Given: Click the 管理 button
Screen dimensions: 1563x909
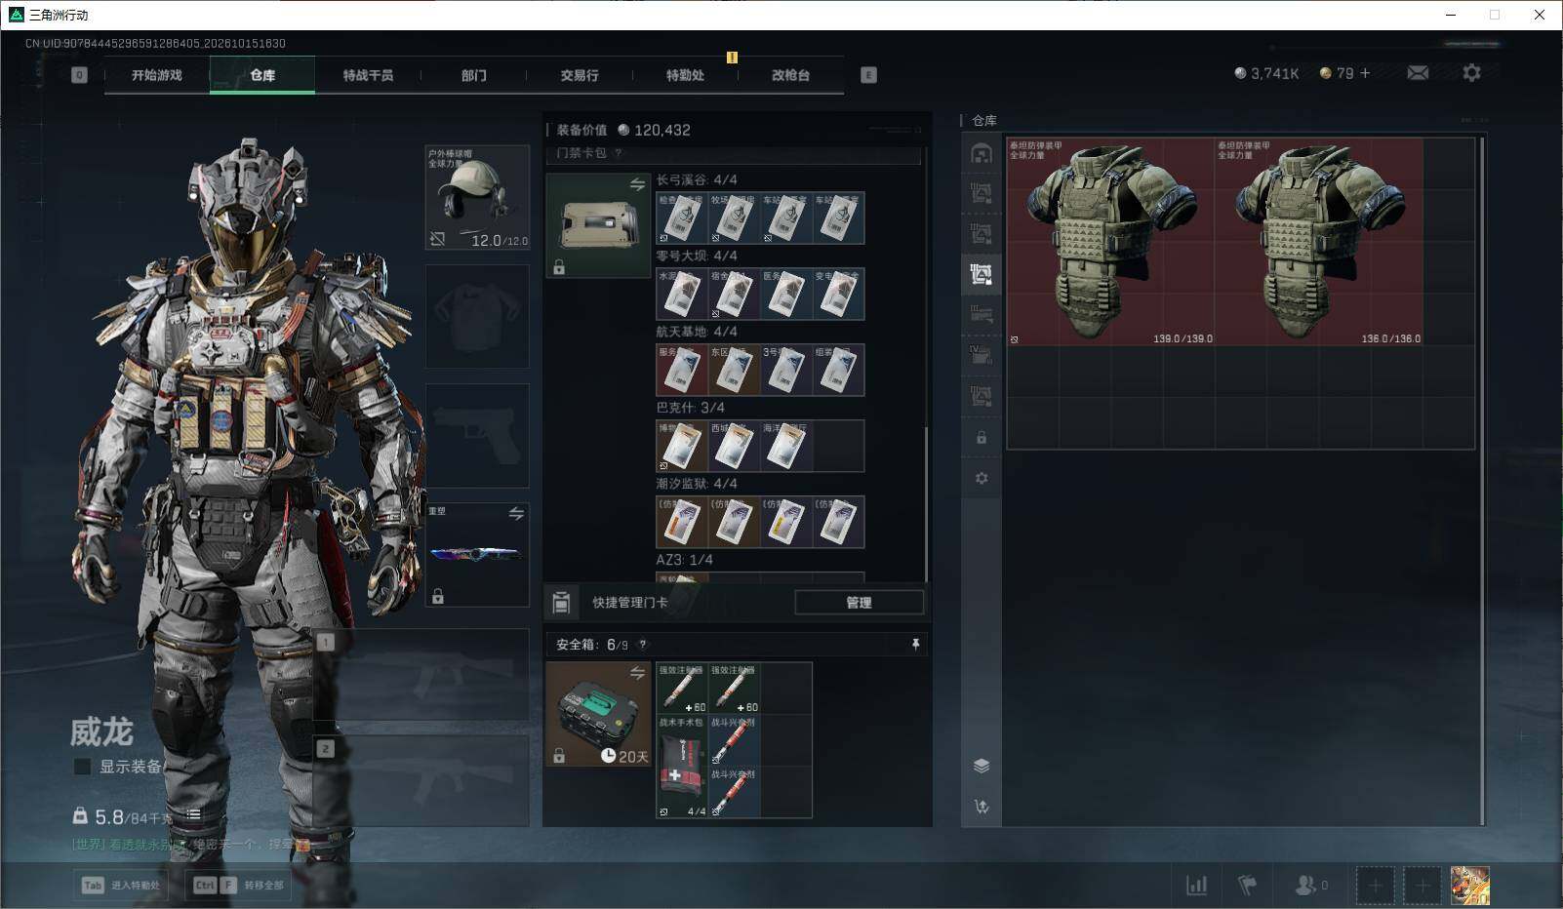Looking at the screenshot, I should click(x=859, y=603).
